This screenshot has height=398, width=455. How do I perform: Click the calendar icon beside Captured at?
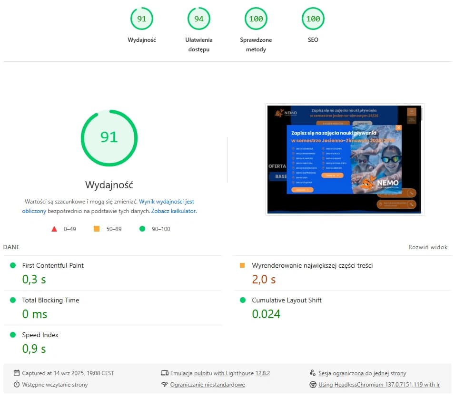17,373
